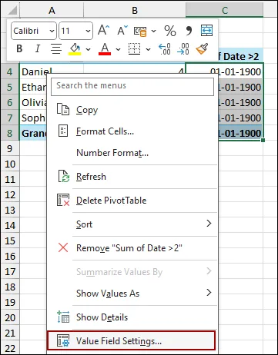Click the Refresh icon
Screen dimensions: 278x355
[x=63, y=177]
